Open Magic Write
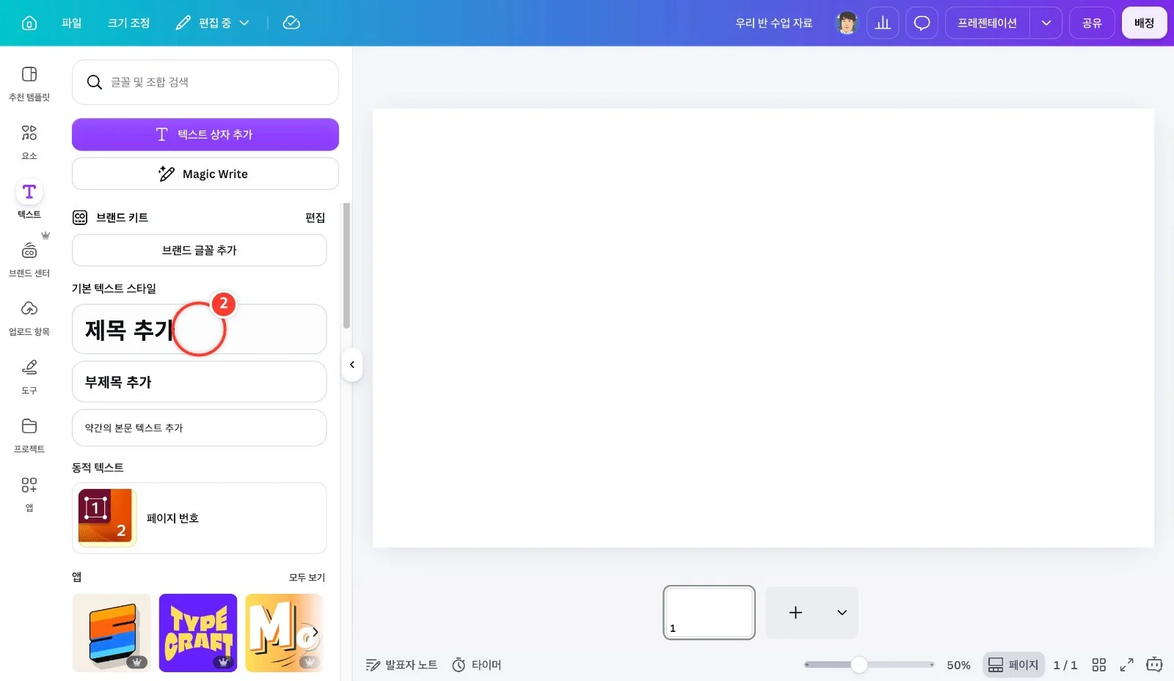Viewport: 1174px width, 681px height. click(205, 174)
